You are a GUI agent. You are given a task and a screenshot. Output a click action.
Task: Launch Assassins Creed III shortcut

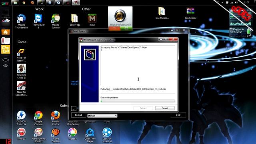tap(21, 71)
